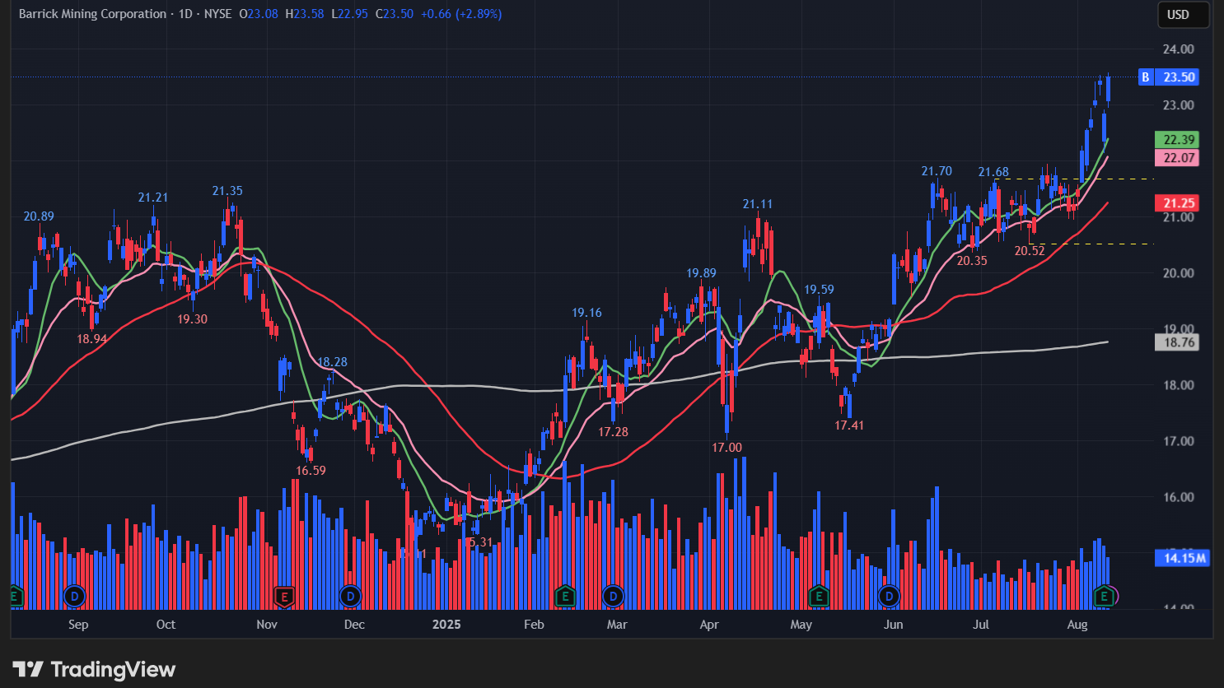1224x688 pixels.
Task: Click the 16.00 price axis label
Action: coord(1179,497)
